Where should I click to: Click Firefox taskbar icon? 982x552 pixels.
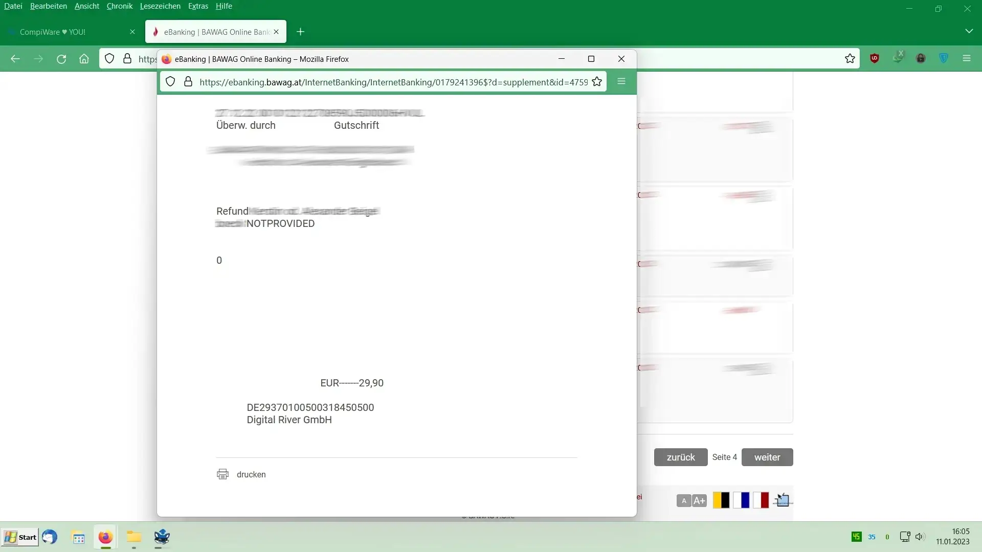(x=105, y=537)
